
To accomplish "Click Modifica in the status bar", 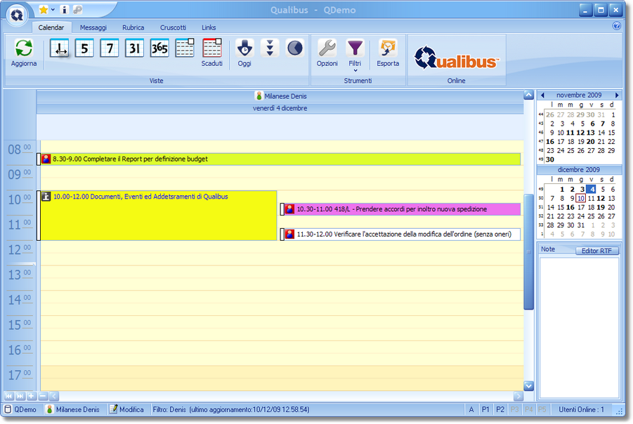I will (x=126, y=409).
